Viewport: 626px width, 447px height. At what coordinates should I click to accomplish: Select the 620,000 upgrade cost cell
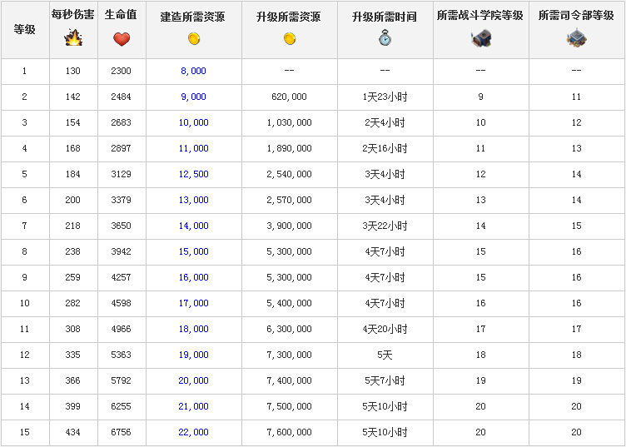(290, 97)
